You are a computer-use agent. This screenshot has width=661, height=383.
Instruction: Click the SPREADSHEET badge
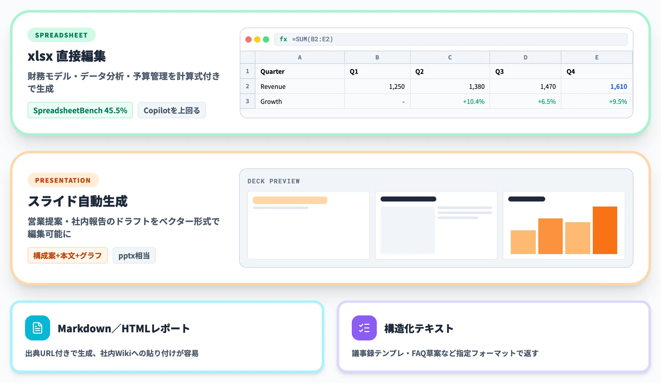click(x=62, y=35)
